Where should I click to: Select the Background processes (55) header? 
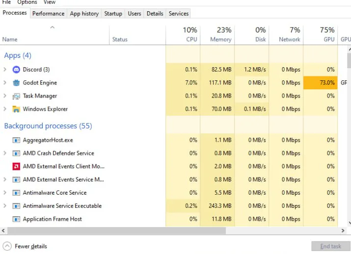tap(48, 126)
